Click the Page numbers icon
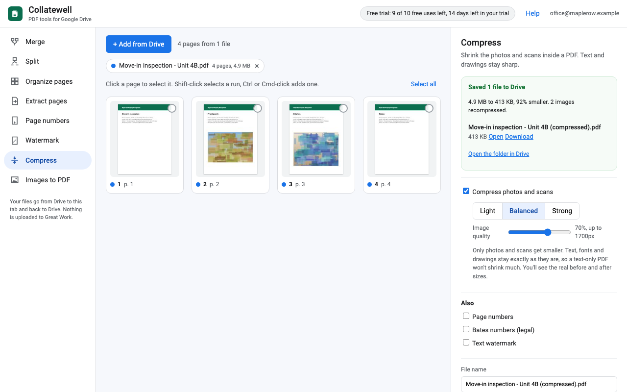The height and width of the screenshot is (392, 627). click(15, 121)
